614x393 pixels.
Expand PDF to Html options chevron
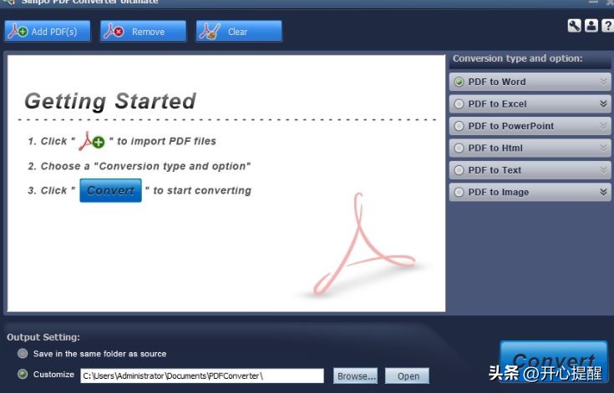(x=603, y=148)
